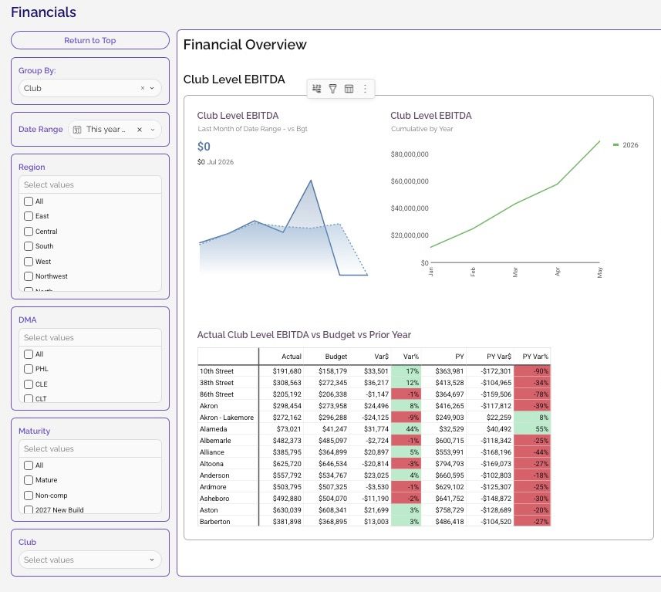Image resolution: width=661 pixels, height=592 pixels.
Task: Enable the Central region checkbox
Action: tap(29, 232)
